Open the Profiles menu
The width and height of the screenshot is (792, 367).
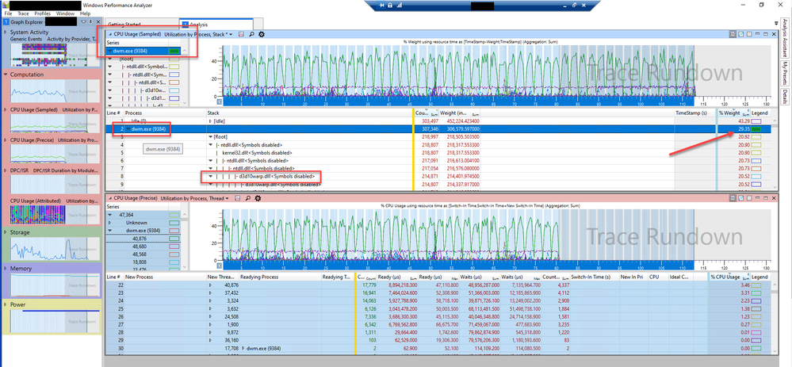click(x=43, y=13)
